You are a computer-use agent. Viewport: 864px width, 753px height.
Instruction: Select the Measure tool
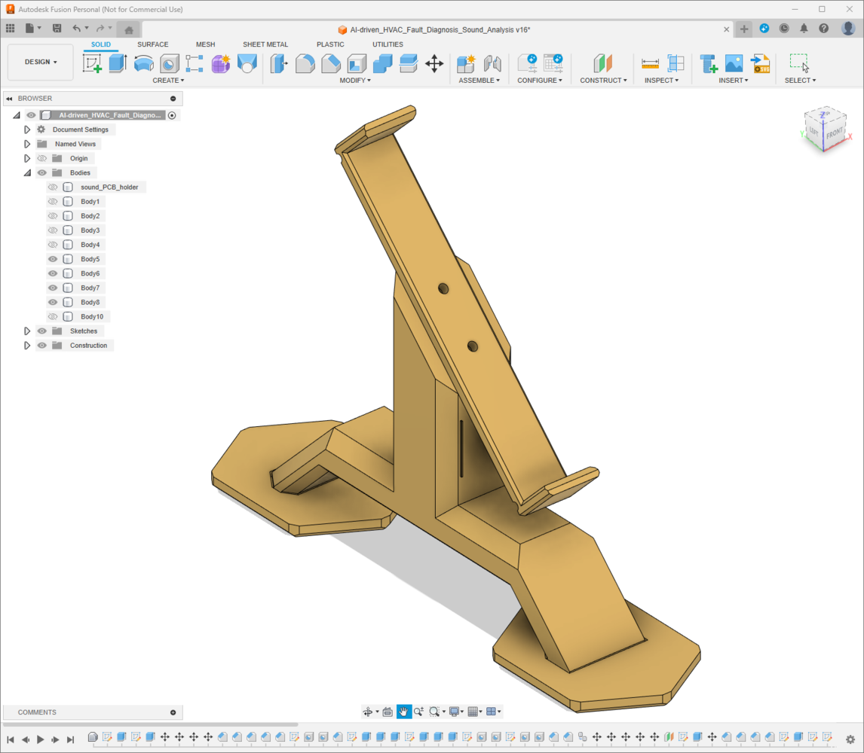[650, 63]
